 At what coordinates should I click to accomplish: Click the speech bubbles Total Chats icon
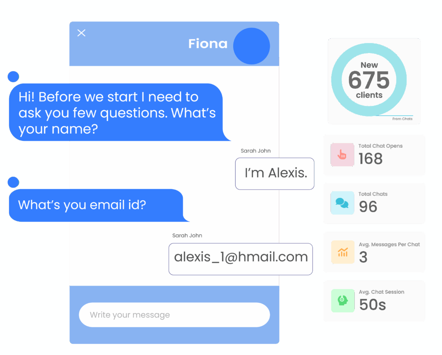click(341, 203)
